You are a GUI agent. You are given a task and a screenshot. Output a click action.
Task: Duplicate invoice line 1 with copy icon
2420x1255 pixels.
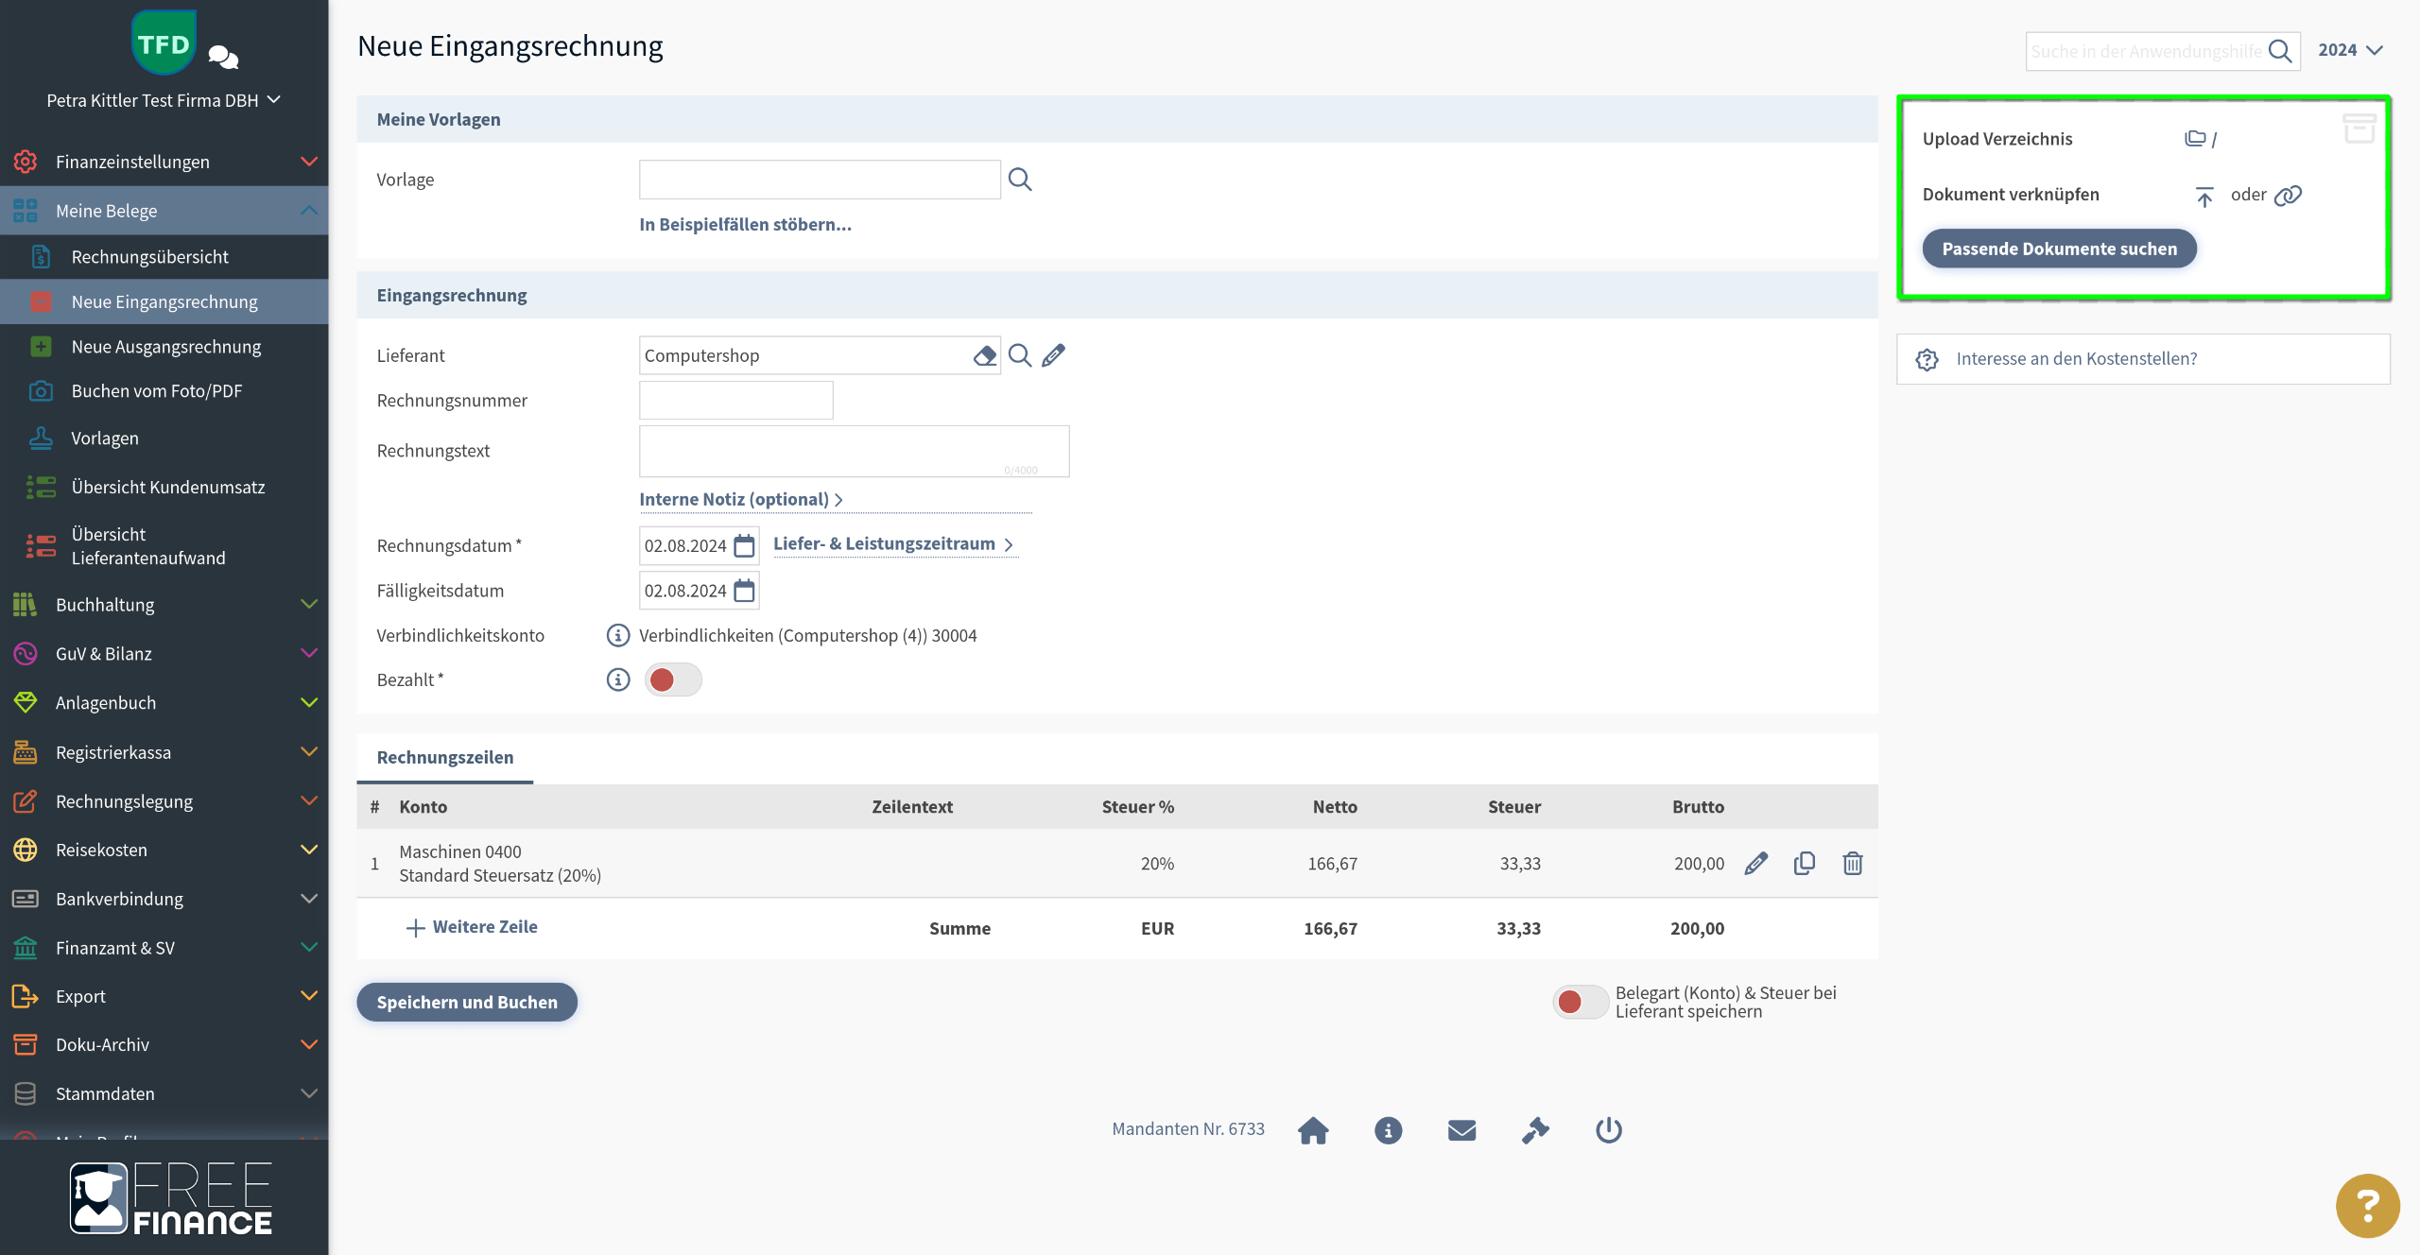(1804, 863)
